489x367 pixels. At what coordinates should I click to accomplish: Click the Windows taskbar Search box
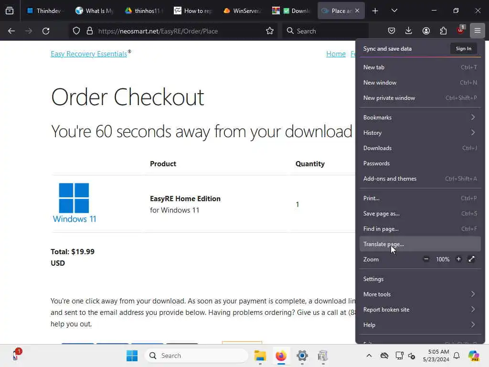pos(196,356)
